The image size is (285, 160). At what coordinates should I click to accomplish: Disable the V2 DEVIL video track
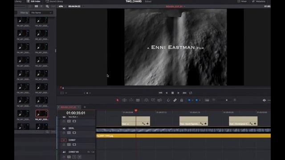click(74, 133)
